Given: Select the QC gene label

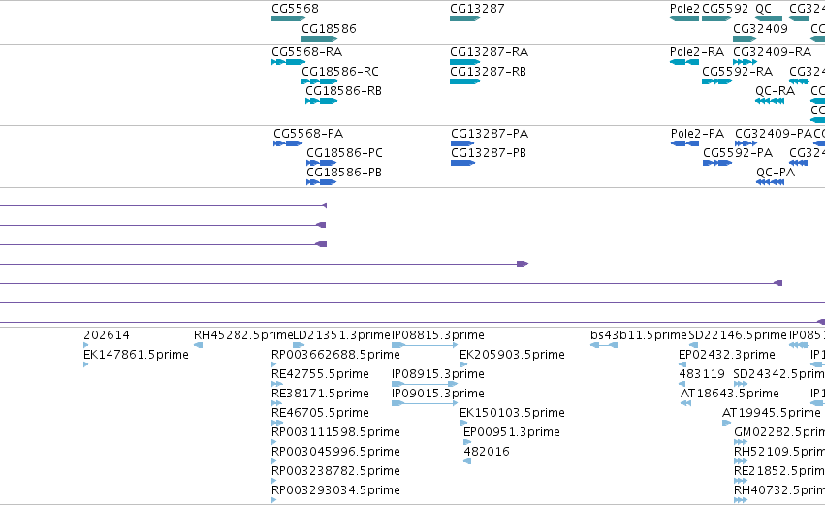Looking at the screenshot, I should point(764,9).
